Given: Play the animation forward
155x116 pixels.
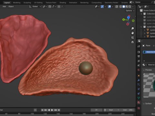Looking at the screenshot, I should (x=52, y=110).
